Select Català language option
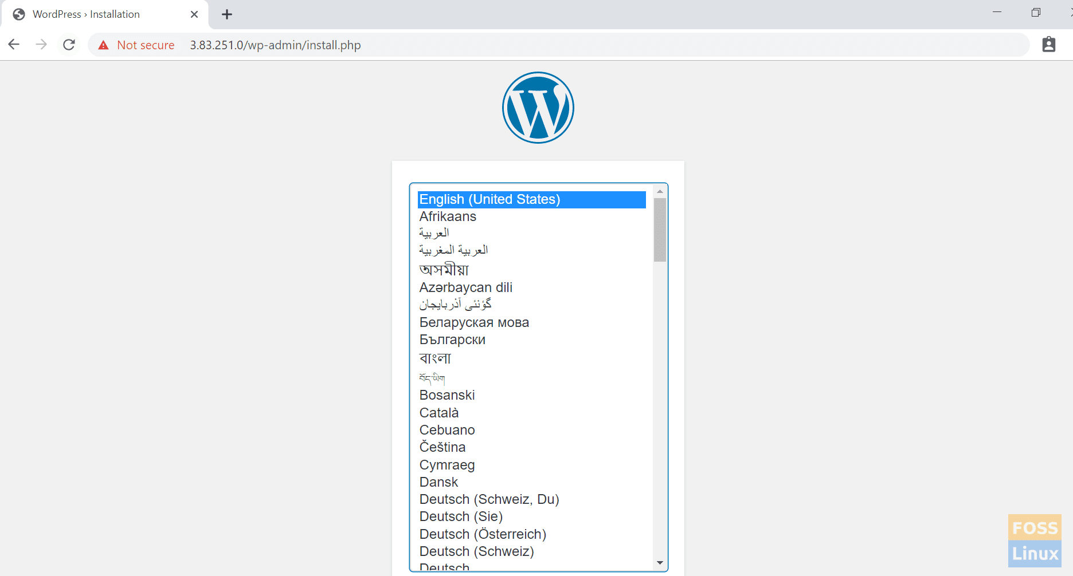The image size is (1073, 576). 532,413
